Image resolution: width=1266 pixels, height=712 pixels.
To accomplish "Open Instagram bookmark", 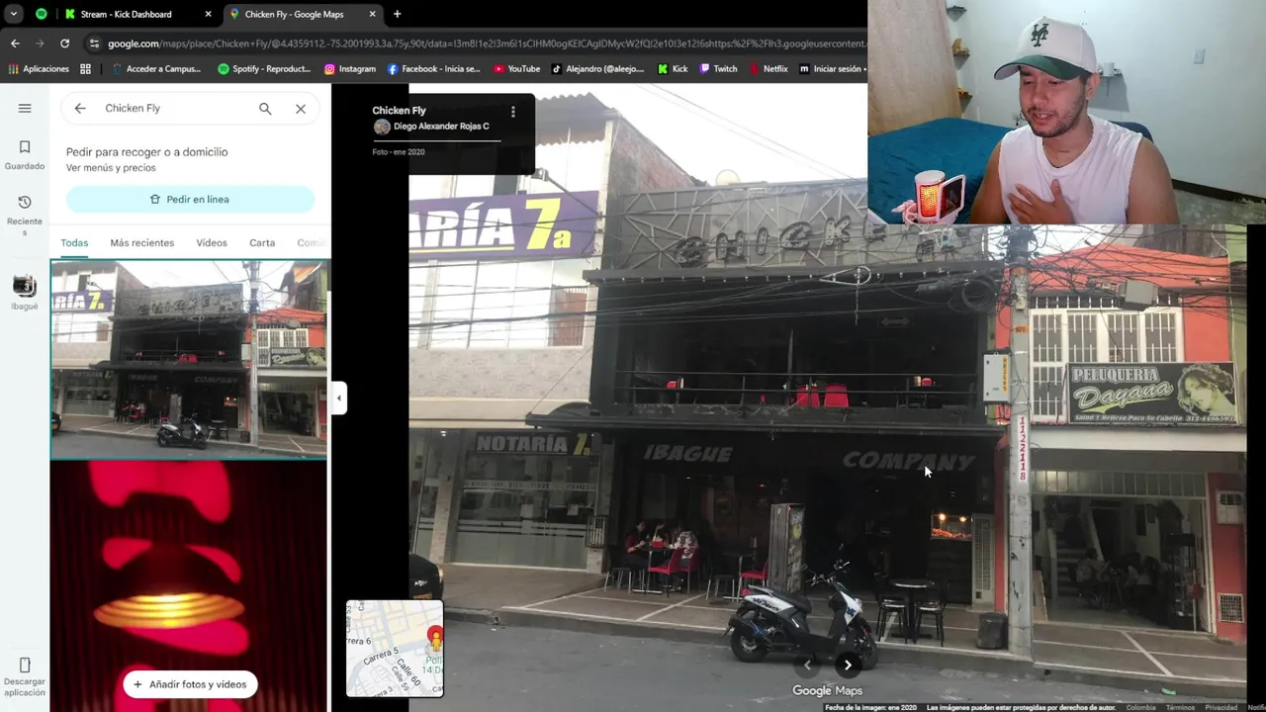I will [x=350, y=69].
